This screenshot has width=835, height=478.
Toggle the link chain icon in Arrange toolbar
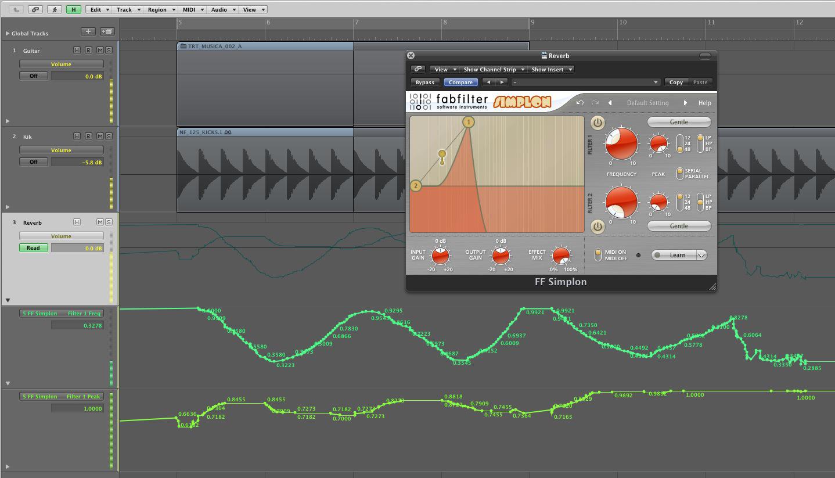click(35, 9)
